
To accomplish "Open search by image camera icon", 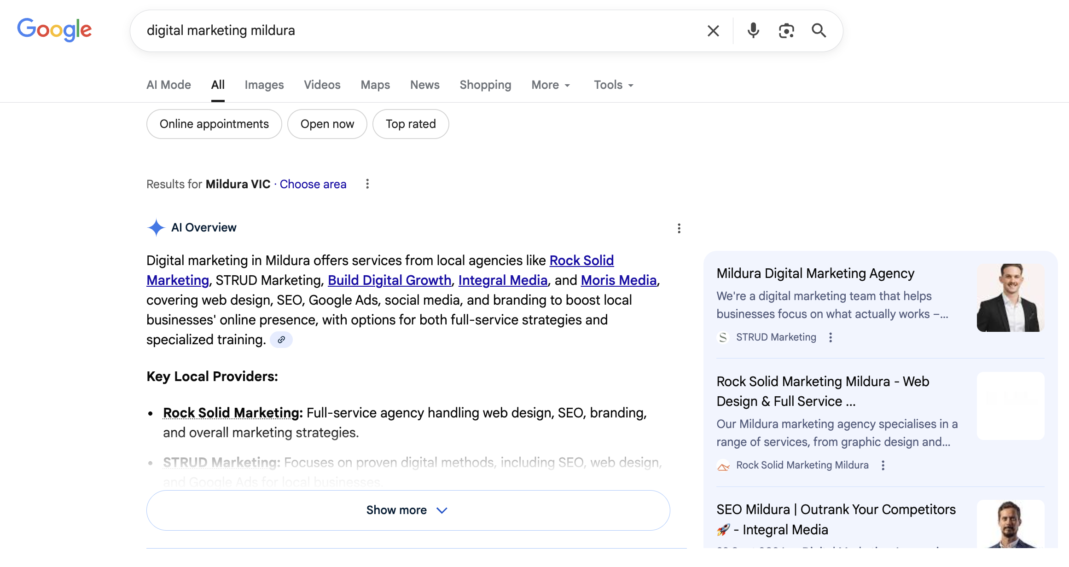I will tap(786, 31).
